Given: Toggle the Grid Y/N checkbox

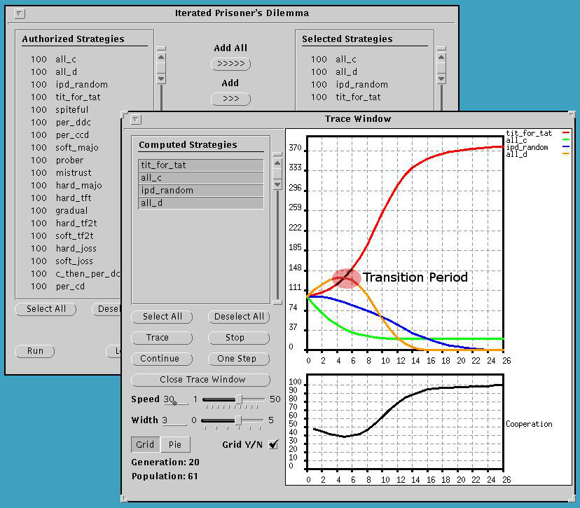Looking at the screenshot, I should (273, 444).
